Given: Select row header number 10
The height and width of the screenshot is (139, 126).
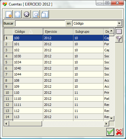Looking at the screenshot, I should tap(8, 93).
